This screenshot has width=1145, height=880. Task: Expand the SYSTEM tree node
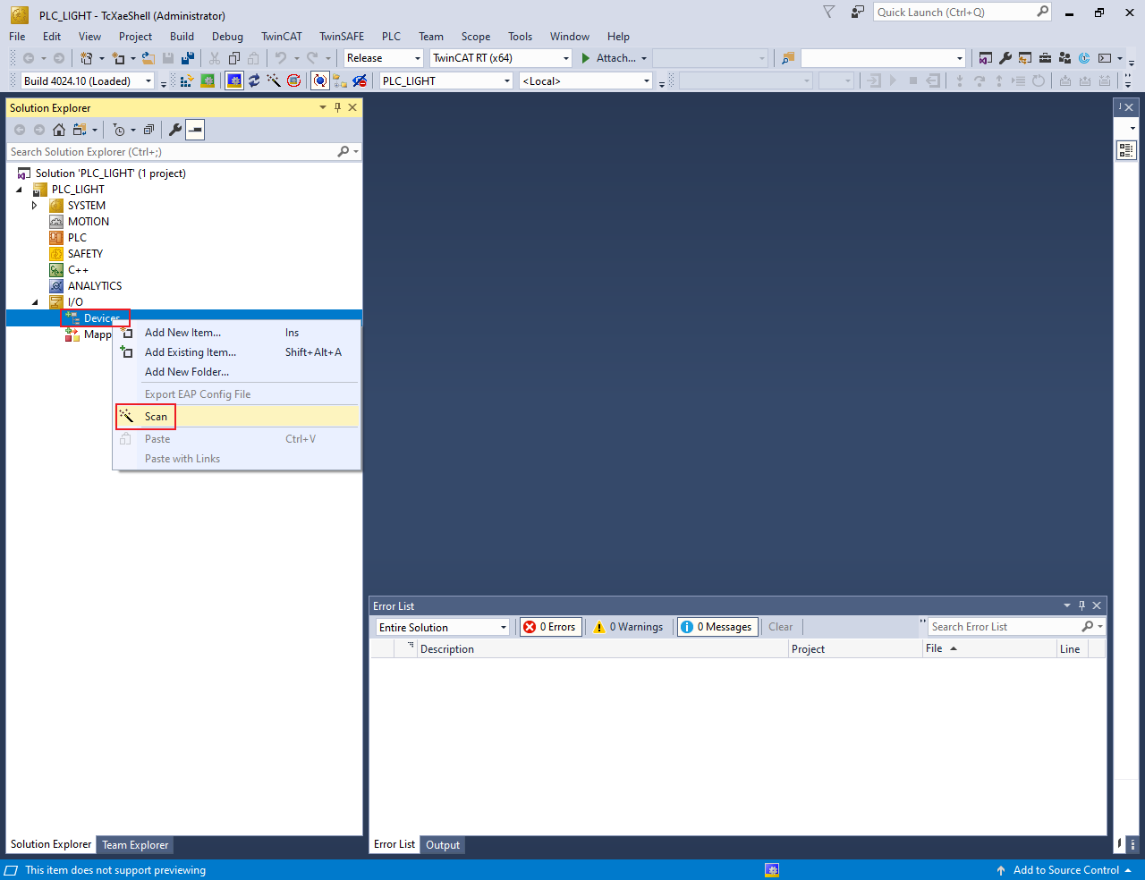[x=35, y=206]
